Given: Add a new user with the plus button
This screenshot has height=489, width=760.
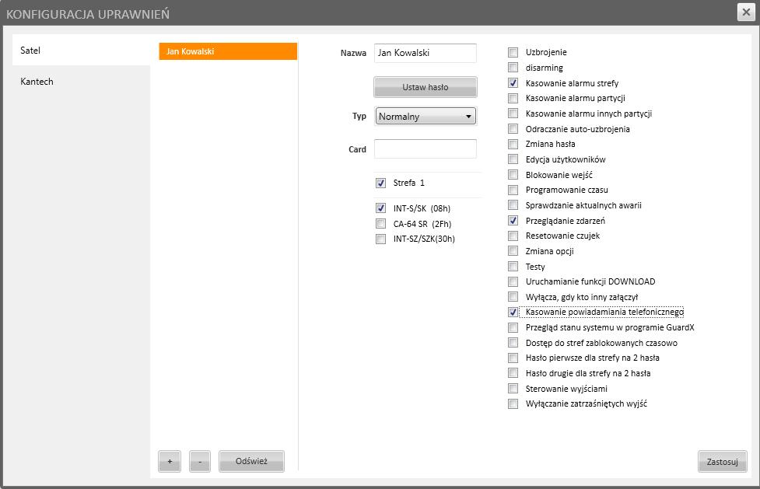Looking at the screenshot, I should click(170, 461).
